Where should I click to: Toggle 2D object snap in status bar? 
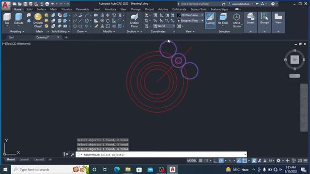(x=245, y=160)
